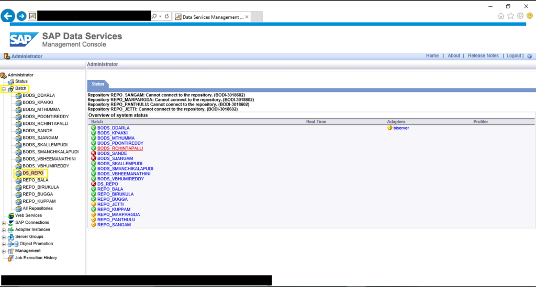Image resolution: width=536 pixels, height=287 pixels.
Task: Select BODS_PDONTIREDDY in the left tree
Action: 46,117
